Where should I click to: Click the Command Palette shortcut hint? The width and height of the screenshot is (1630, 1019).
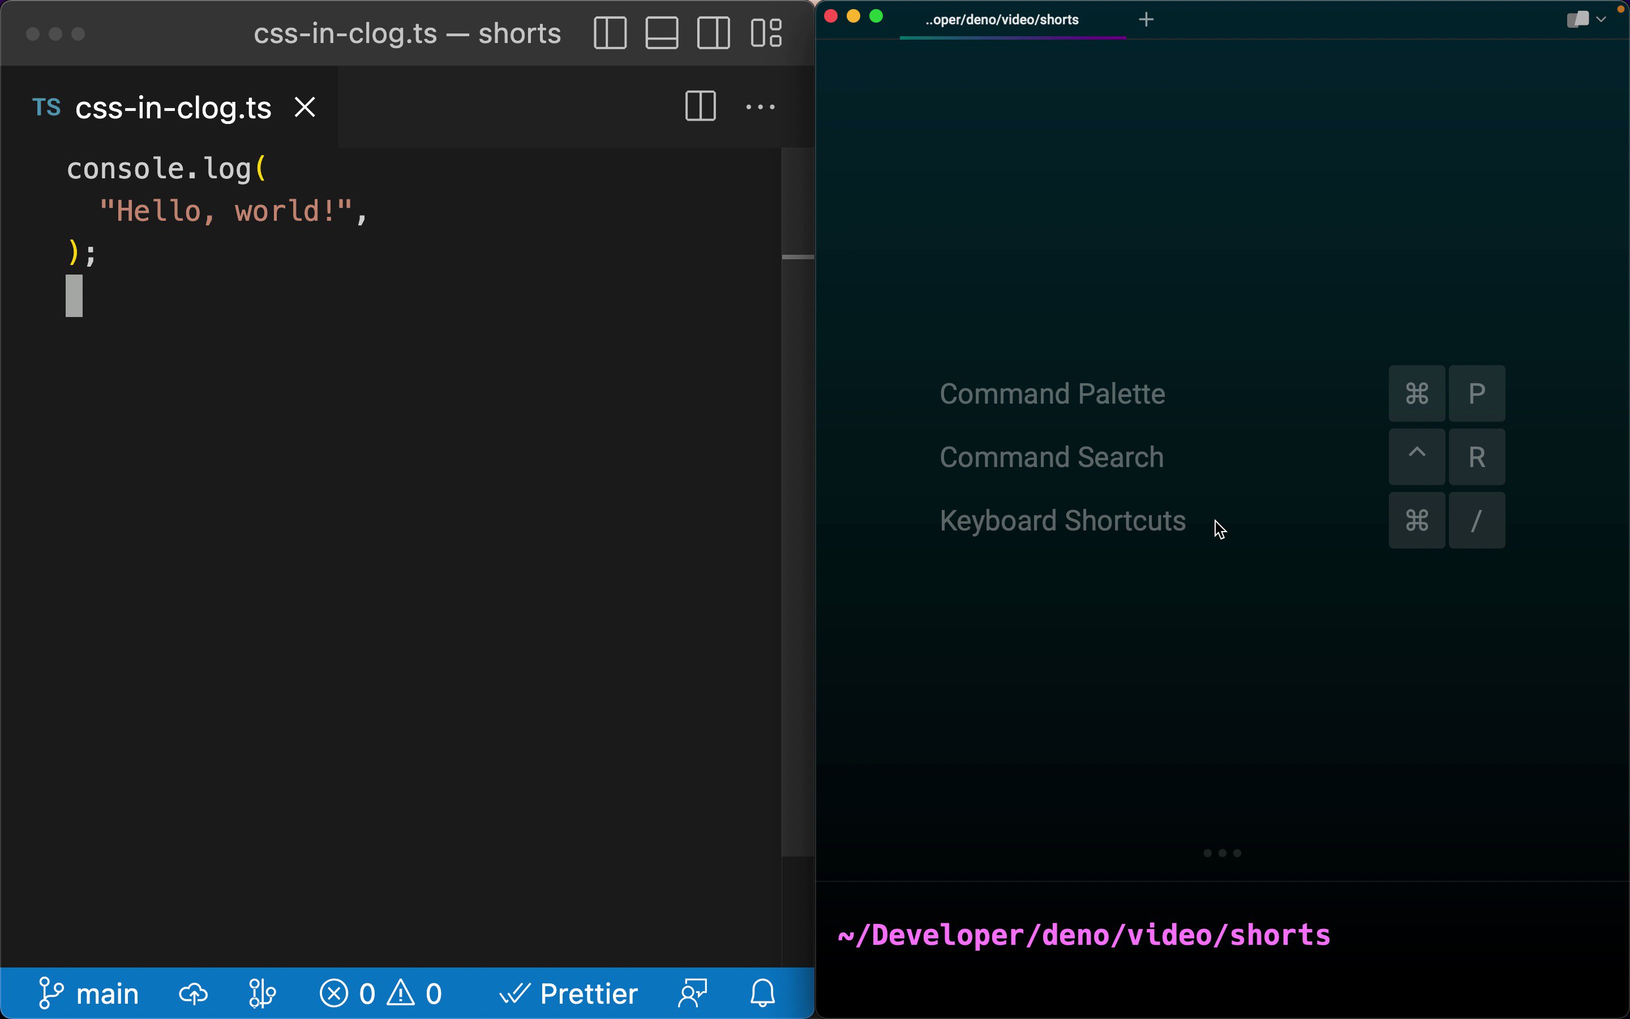tap(1052, 393)
